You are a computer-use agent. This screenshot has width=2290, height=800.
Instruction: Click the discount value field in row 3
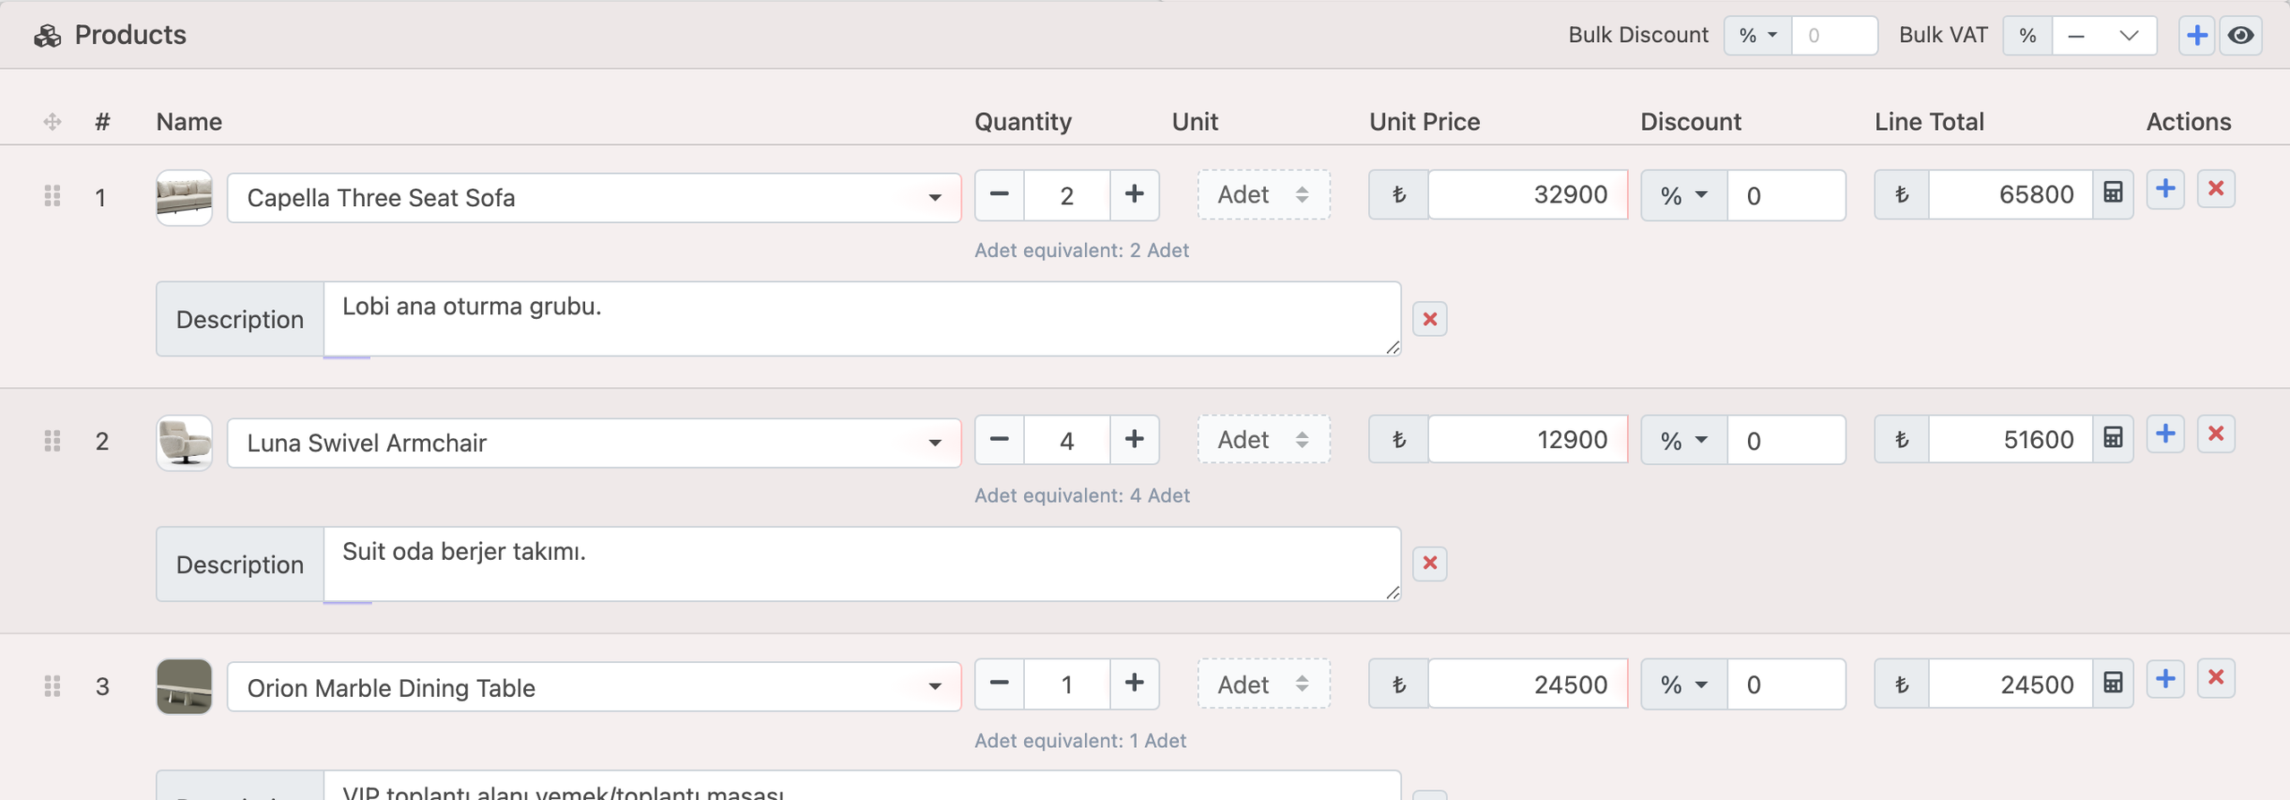(1786, 685)
